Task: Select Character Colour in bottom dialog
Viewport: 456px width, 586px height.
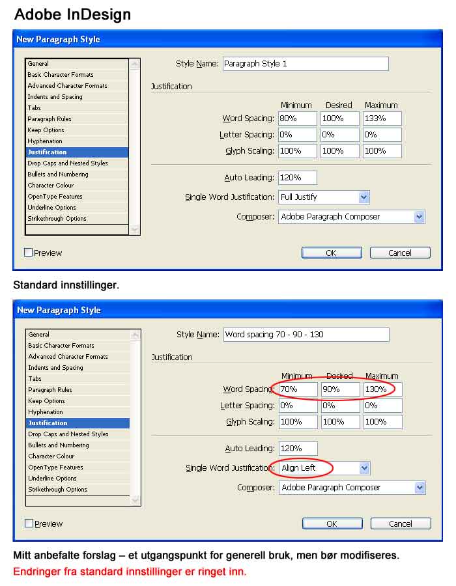Action: click(x=78, y=456)
